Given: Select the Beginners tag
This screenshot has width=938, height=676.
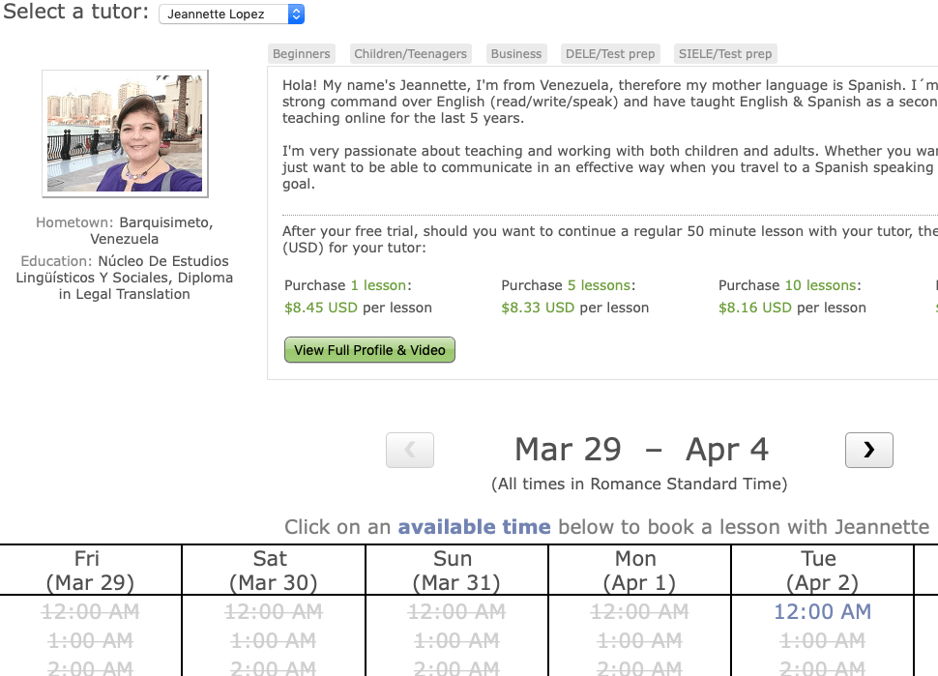Looking at the screenshot, I should 302,54.
